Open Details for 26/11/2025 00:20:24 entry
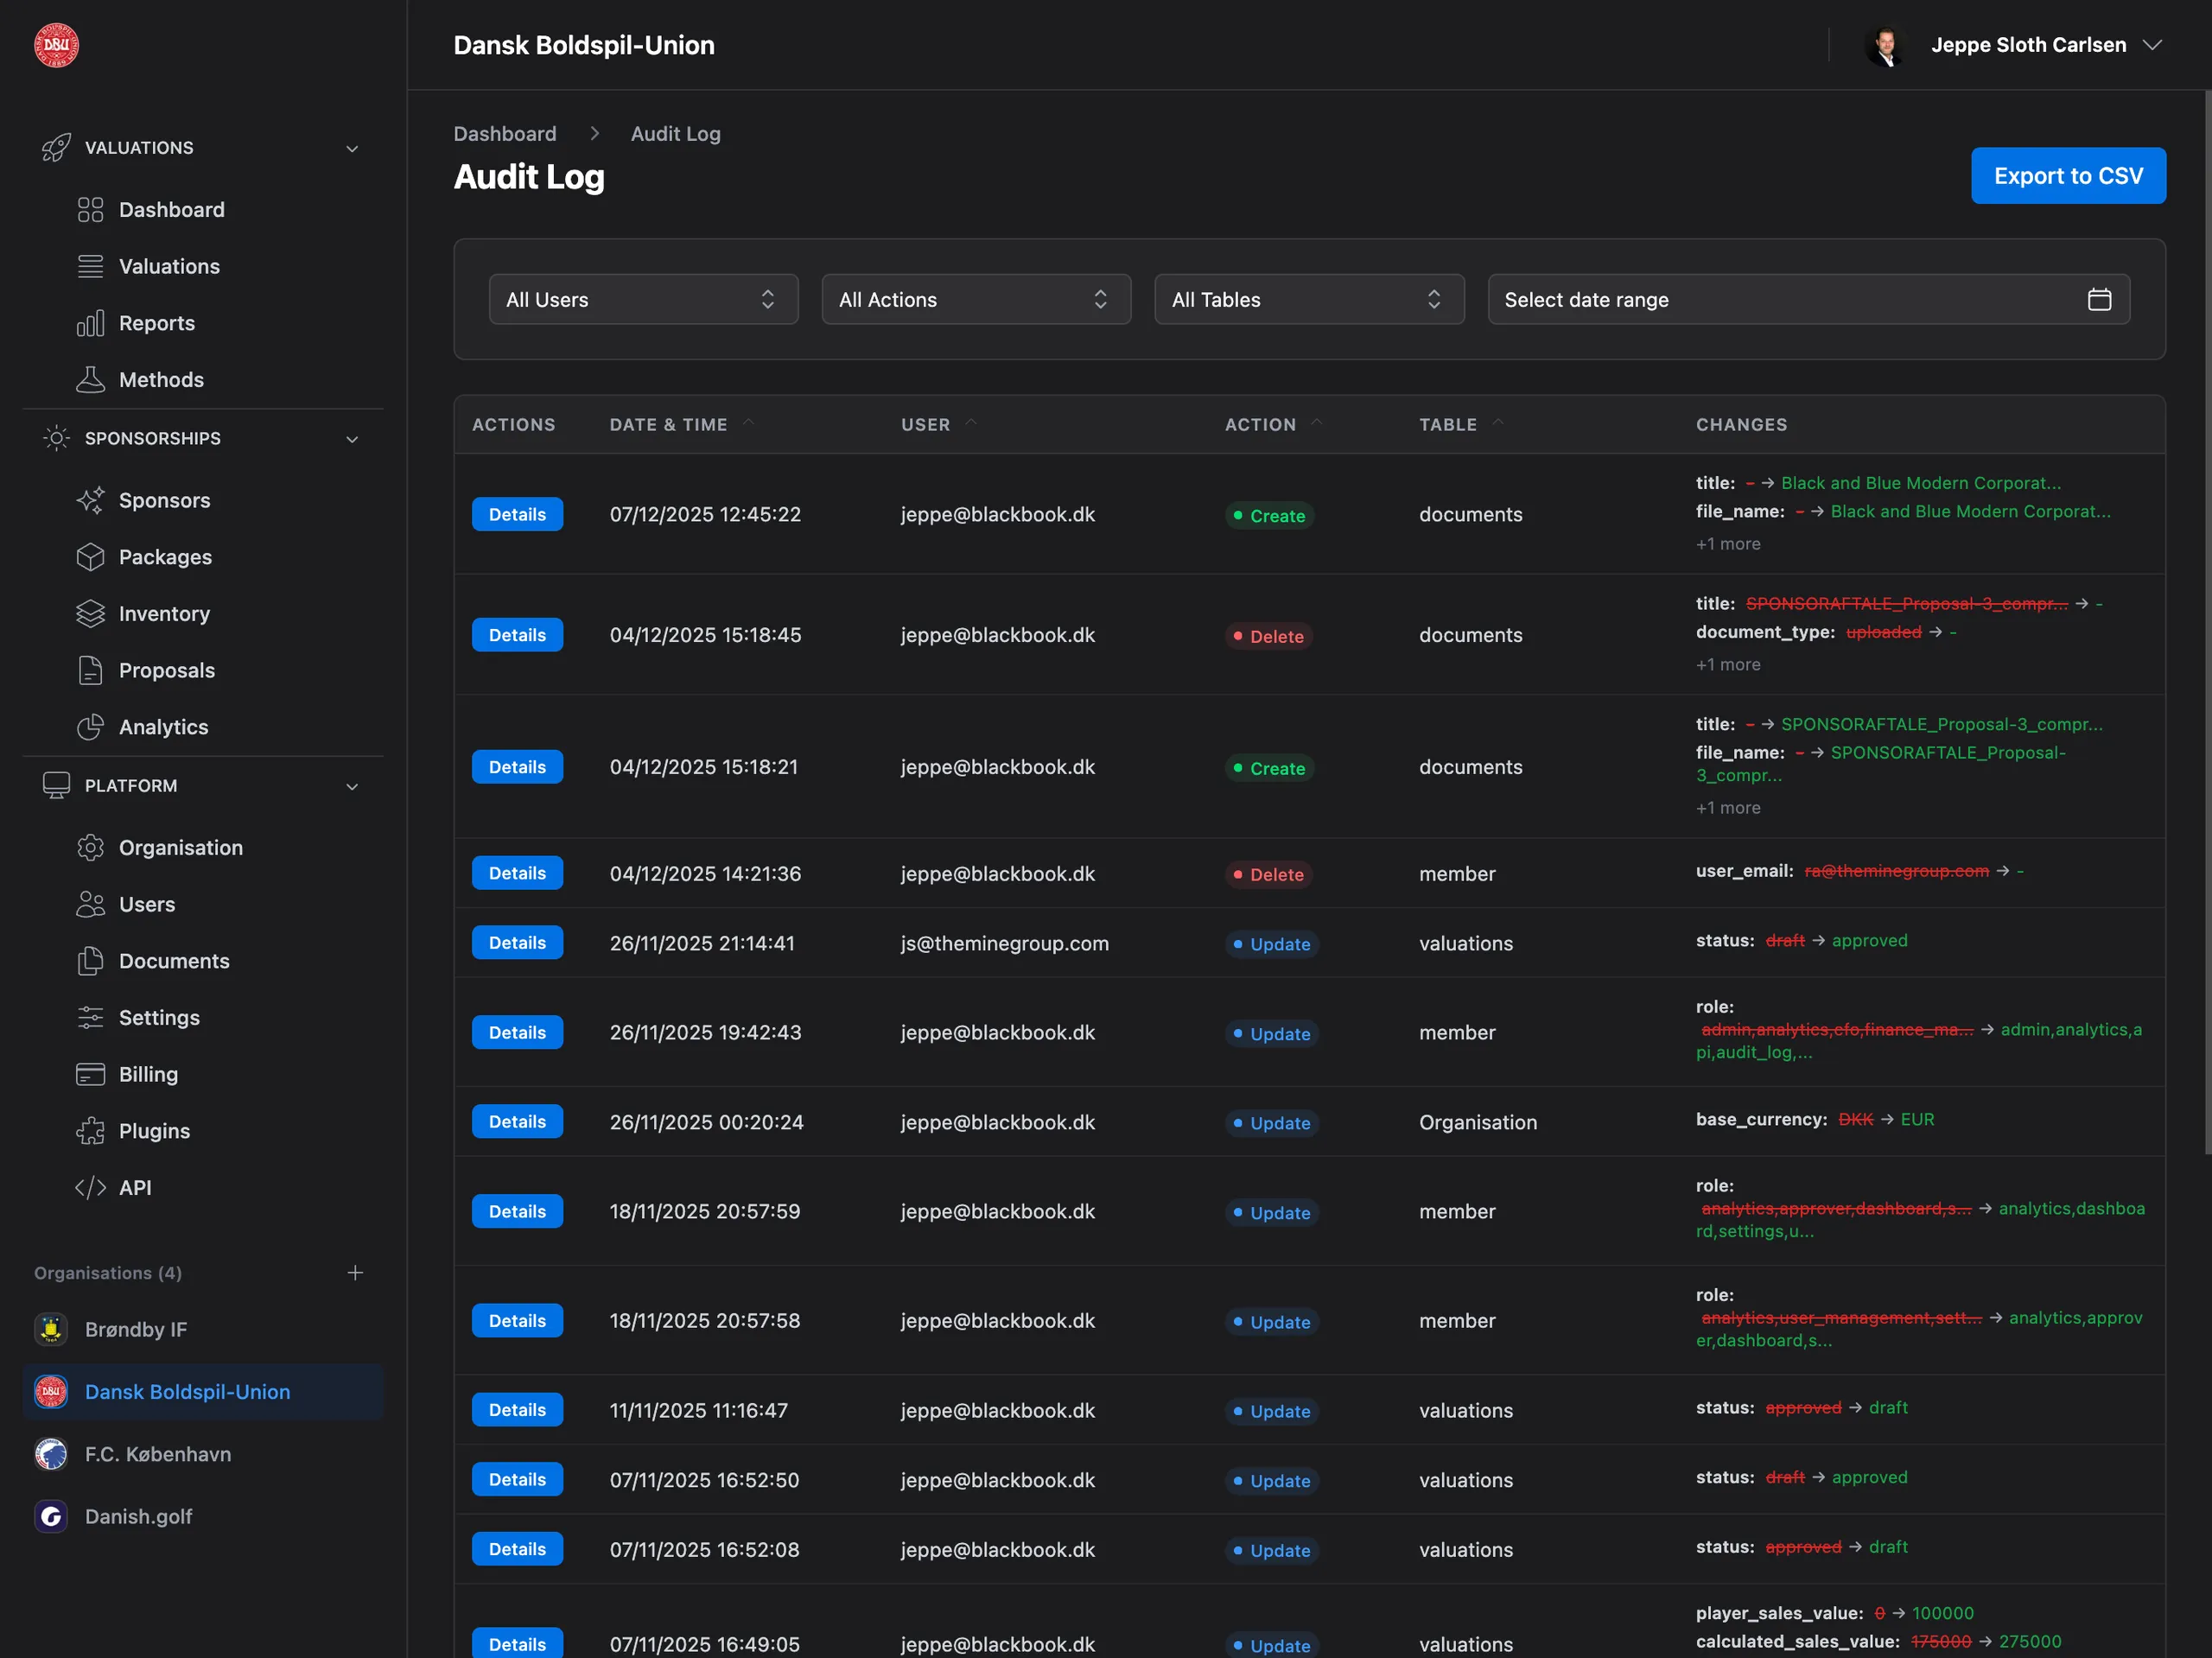This screenshot has width=2212, height=1658. (517, 1122)
